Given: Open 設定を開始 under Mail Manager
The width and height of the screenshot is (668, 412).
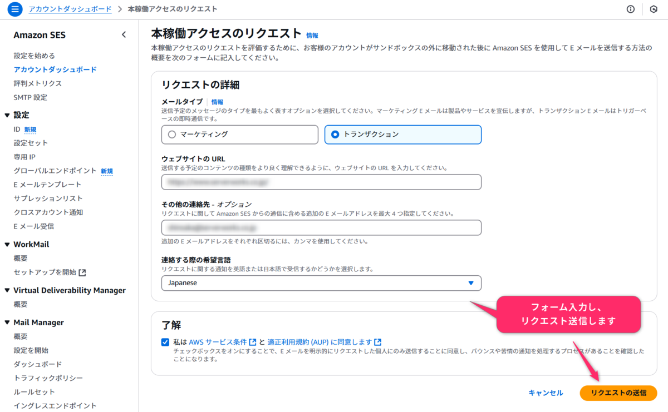Looking at the screenshot, I should pyautogui.click(x=31, y=350).
